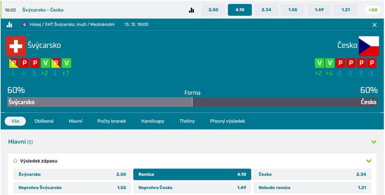Select the Remíza 4.10 bet option
Image resolution: width=385 pixels, height=195 pixels.
192,174
